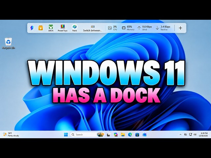
Task: Open the clock and date at 9:39 PM
Action: (204, 135)
